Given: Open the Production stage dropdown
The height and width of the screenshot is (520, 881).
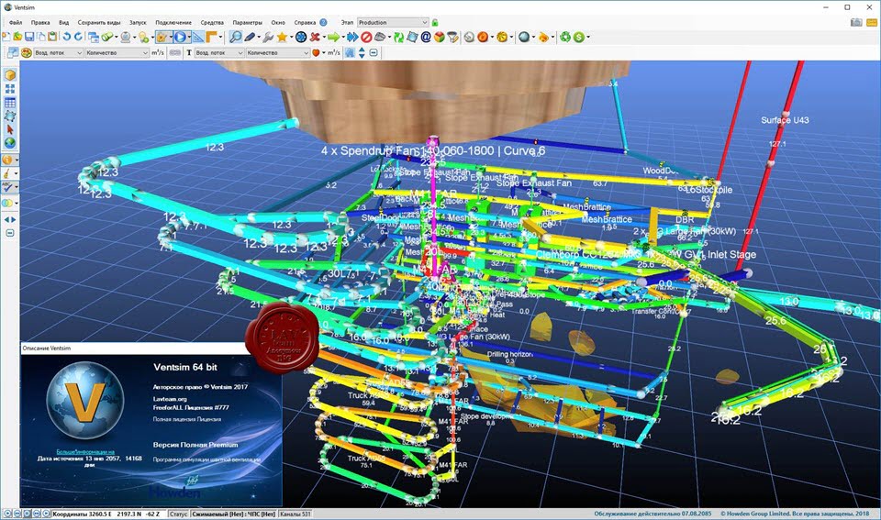Looking at the screenshot, I should click(393, 22).
